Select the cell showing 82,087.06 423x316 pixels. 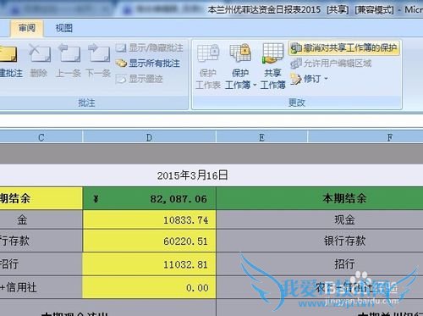pos(149,198)
